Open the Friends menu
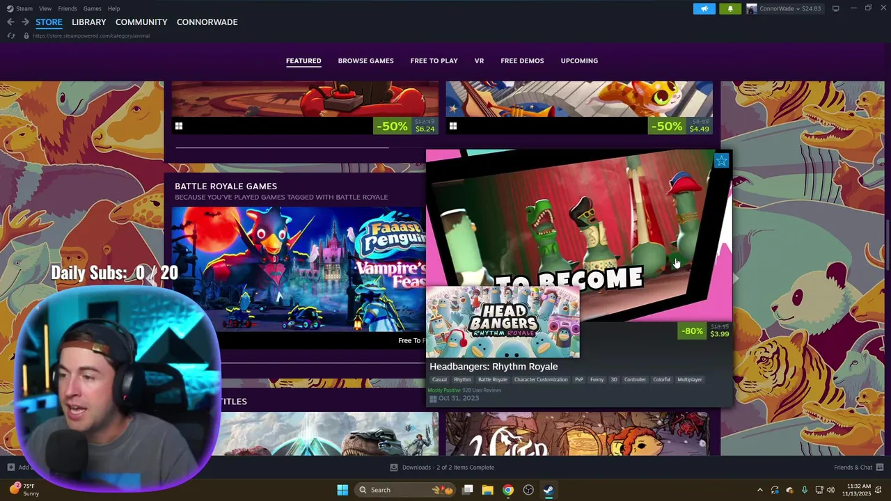891x501 pixels. (x=68, y=8)
